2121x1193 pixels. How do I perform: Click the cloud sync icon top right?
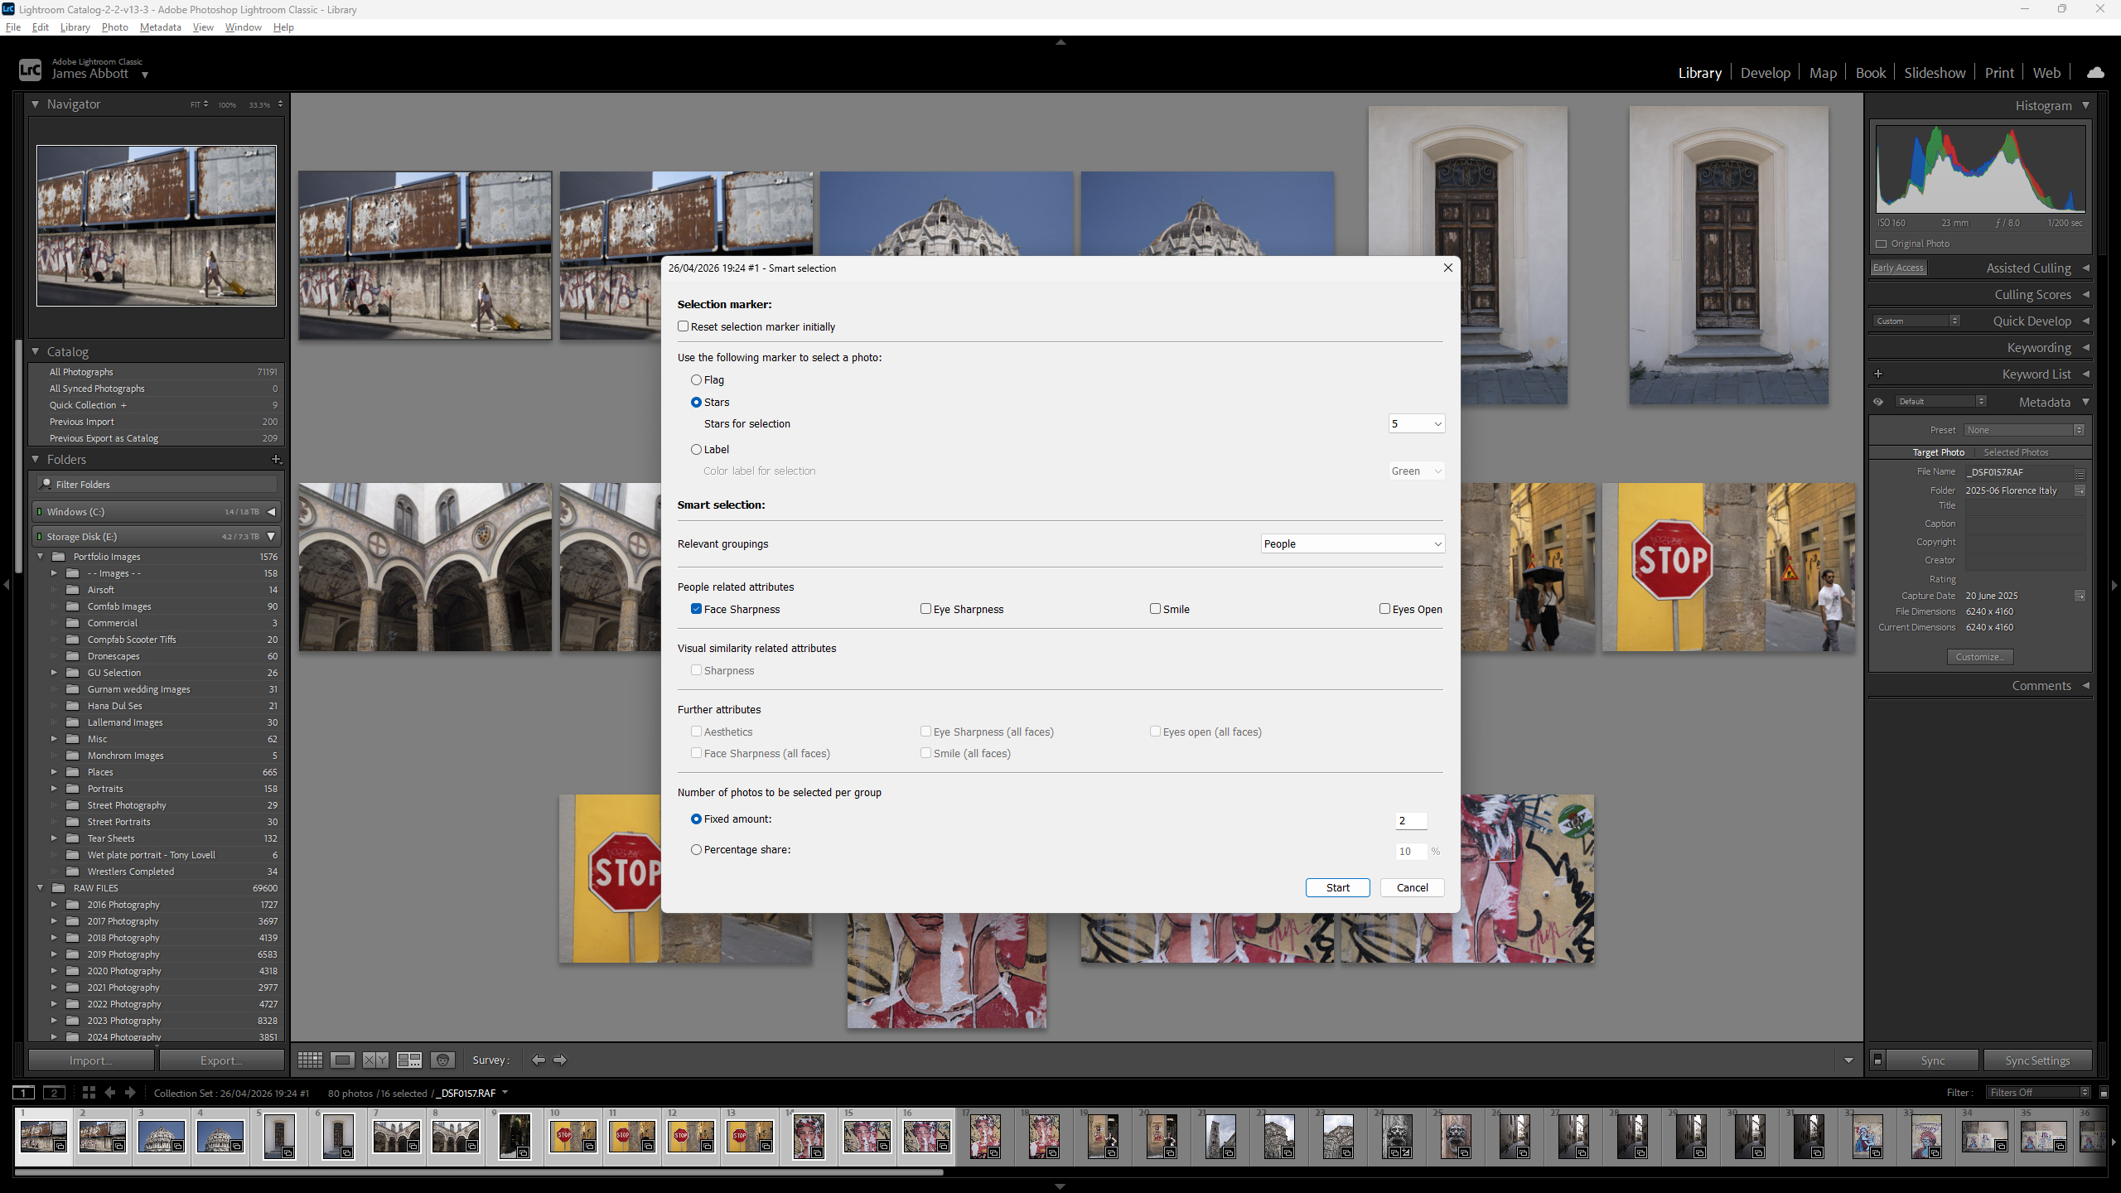point(2095,72)
